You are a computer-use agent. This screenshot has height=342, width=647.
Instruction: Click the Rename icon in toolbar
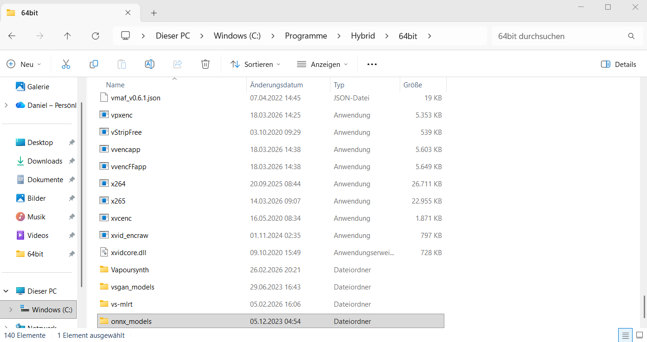150,64
